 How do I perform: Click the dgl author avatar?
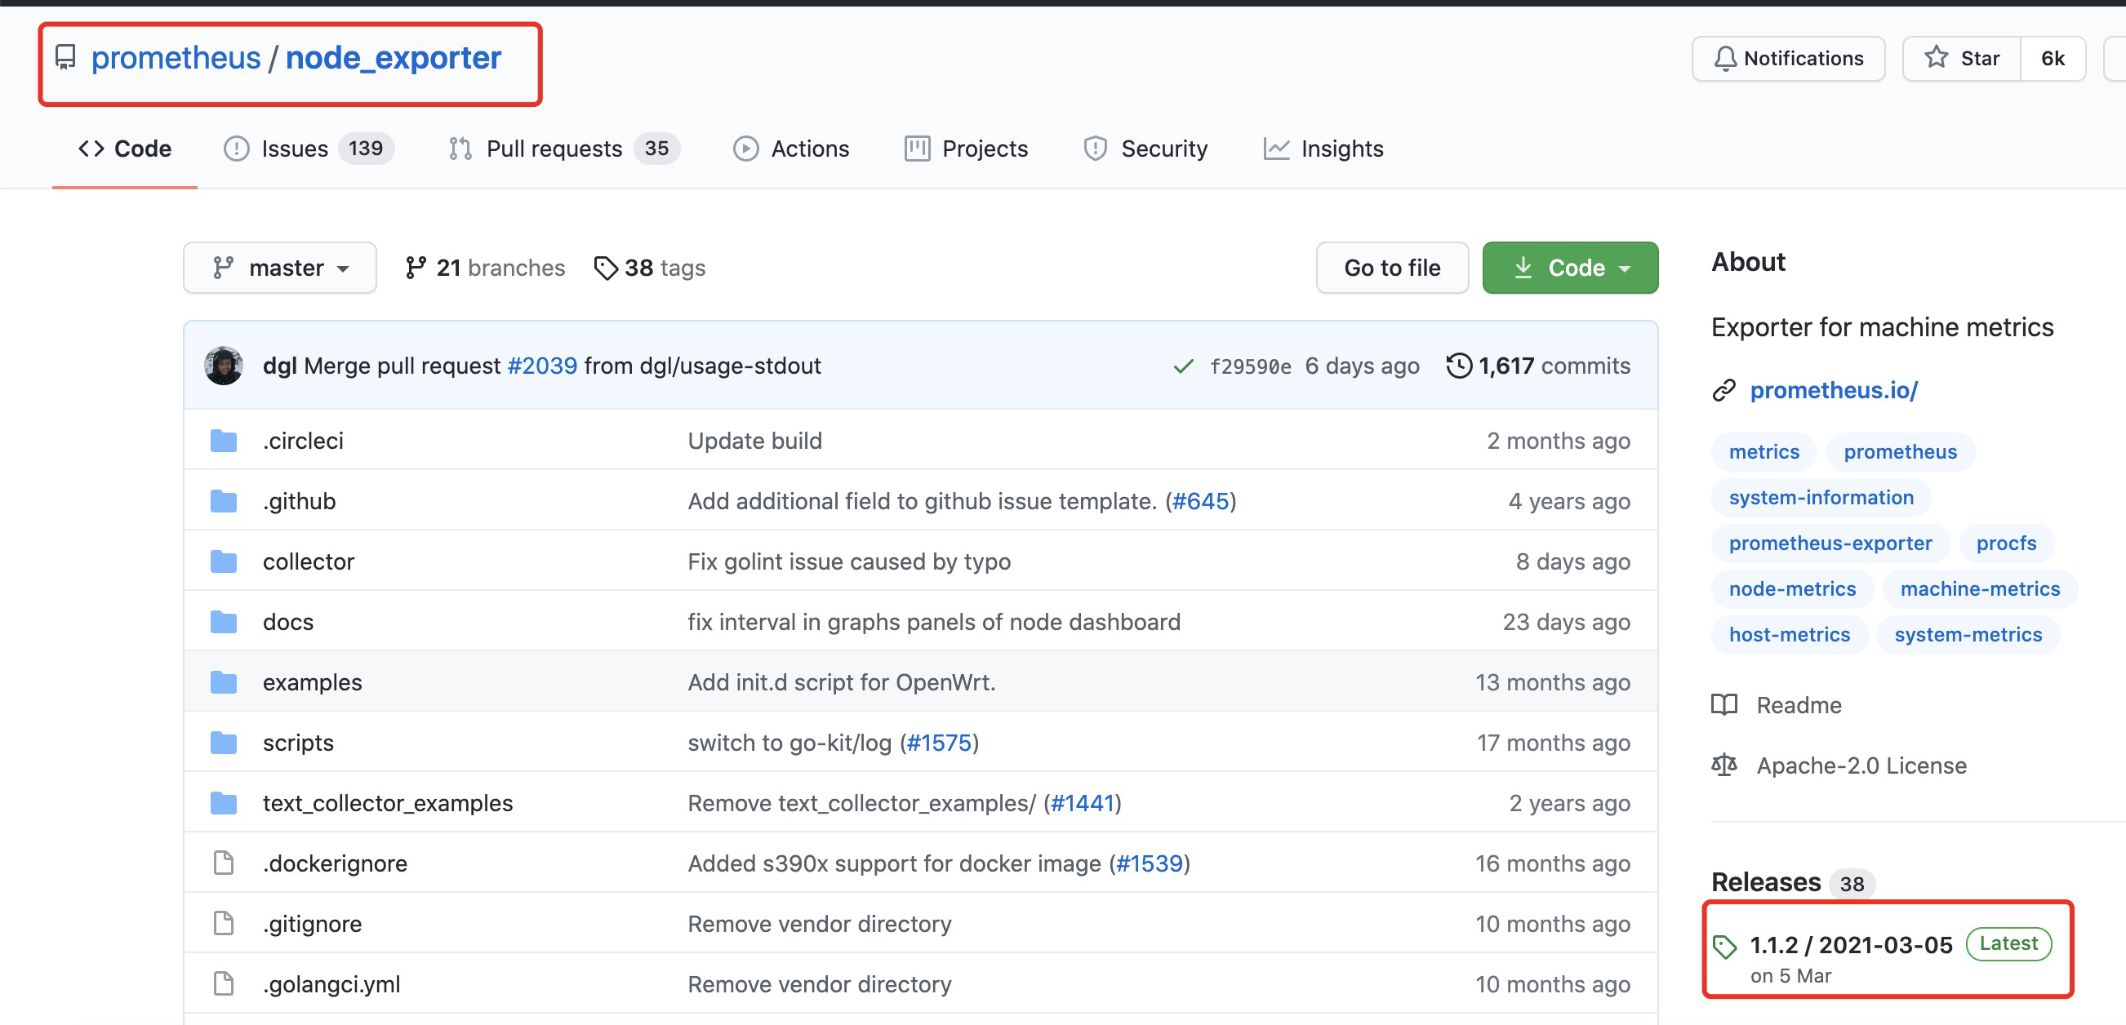click(224, 366)
